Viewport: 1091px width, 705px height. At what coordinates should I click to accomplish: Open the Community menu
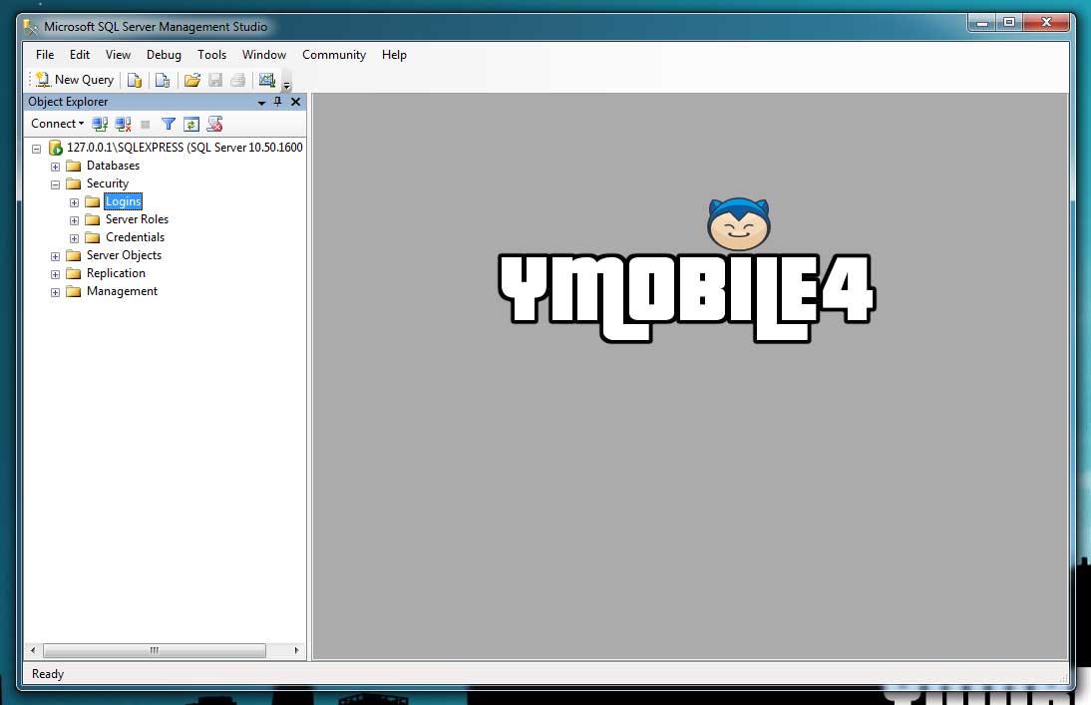pos(334,54)
